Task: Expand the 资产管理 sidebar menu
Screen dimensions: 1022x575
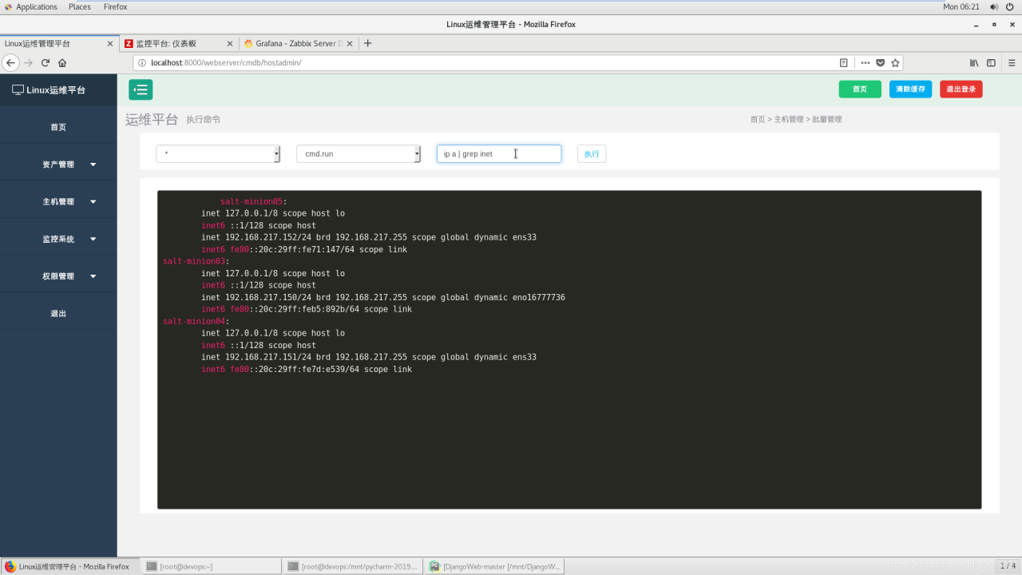Action: click(x=58, y=165)
